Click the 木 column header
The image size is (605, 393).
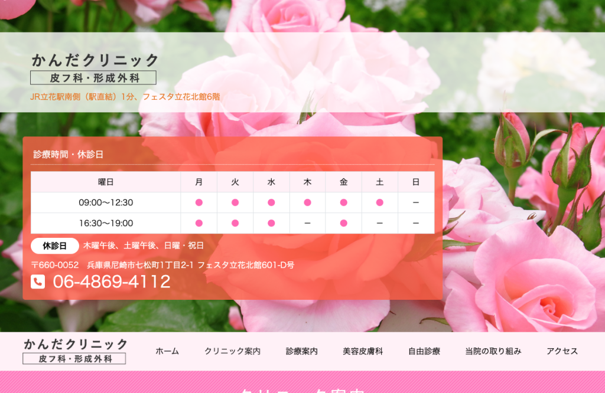click(307, 182)
